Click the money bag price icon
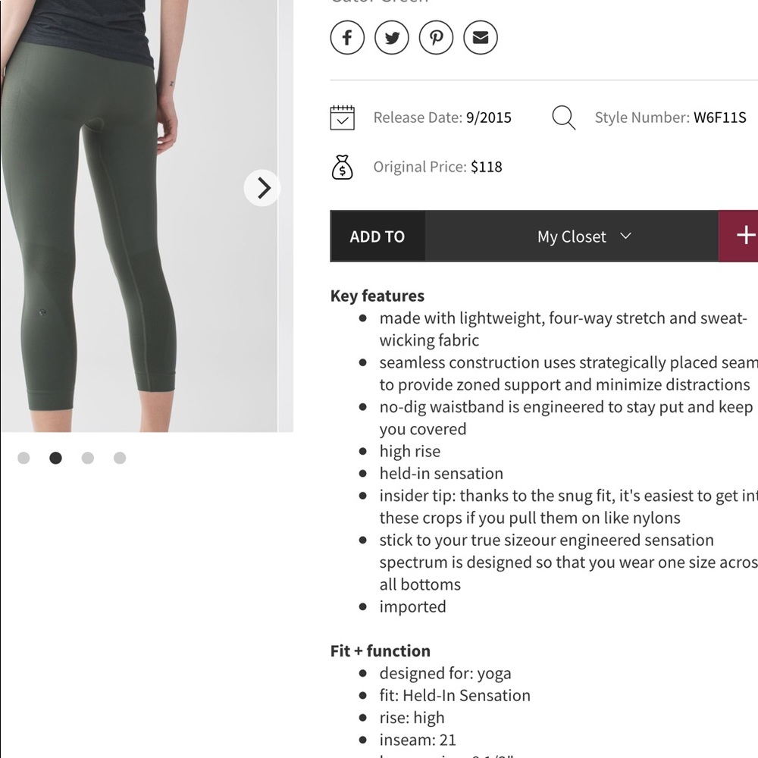The width and height of the screenshot is (758, 758). [x=343, y=167]
